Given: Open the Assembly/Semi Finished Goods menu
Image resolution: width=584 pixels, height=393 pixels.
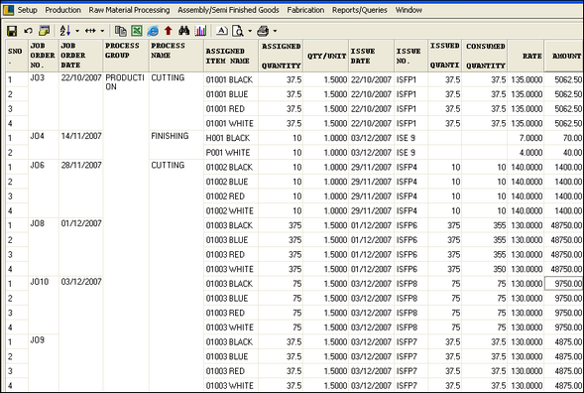Looking at the screenshot, I should click(x=228, y=10).
